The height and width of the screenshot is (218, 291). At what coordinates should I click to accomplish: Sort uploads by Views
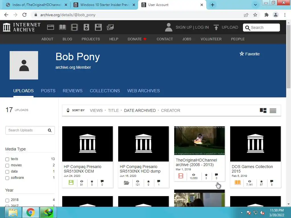(96, 110)
